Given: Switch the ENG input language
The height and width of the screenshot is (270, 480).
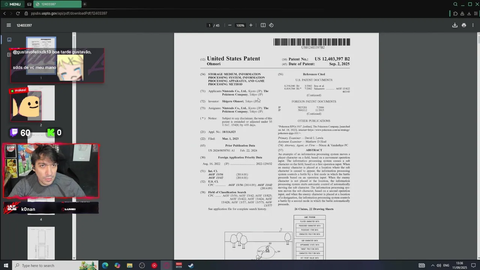Looking at the screenshot, I should [x=446, y=265].
